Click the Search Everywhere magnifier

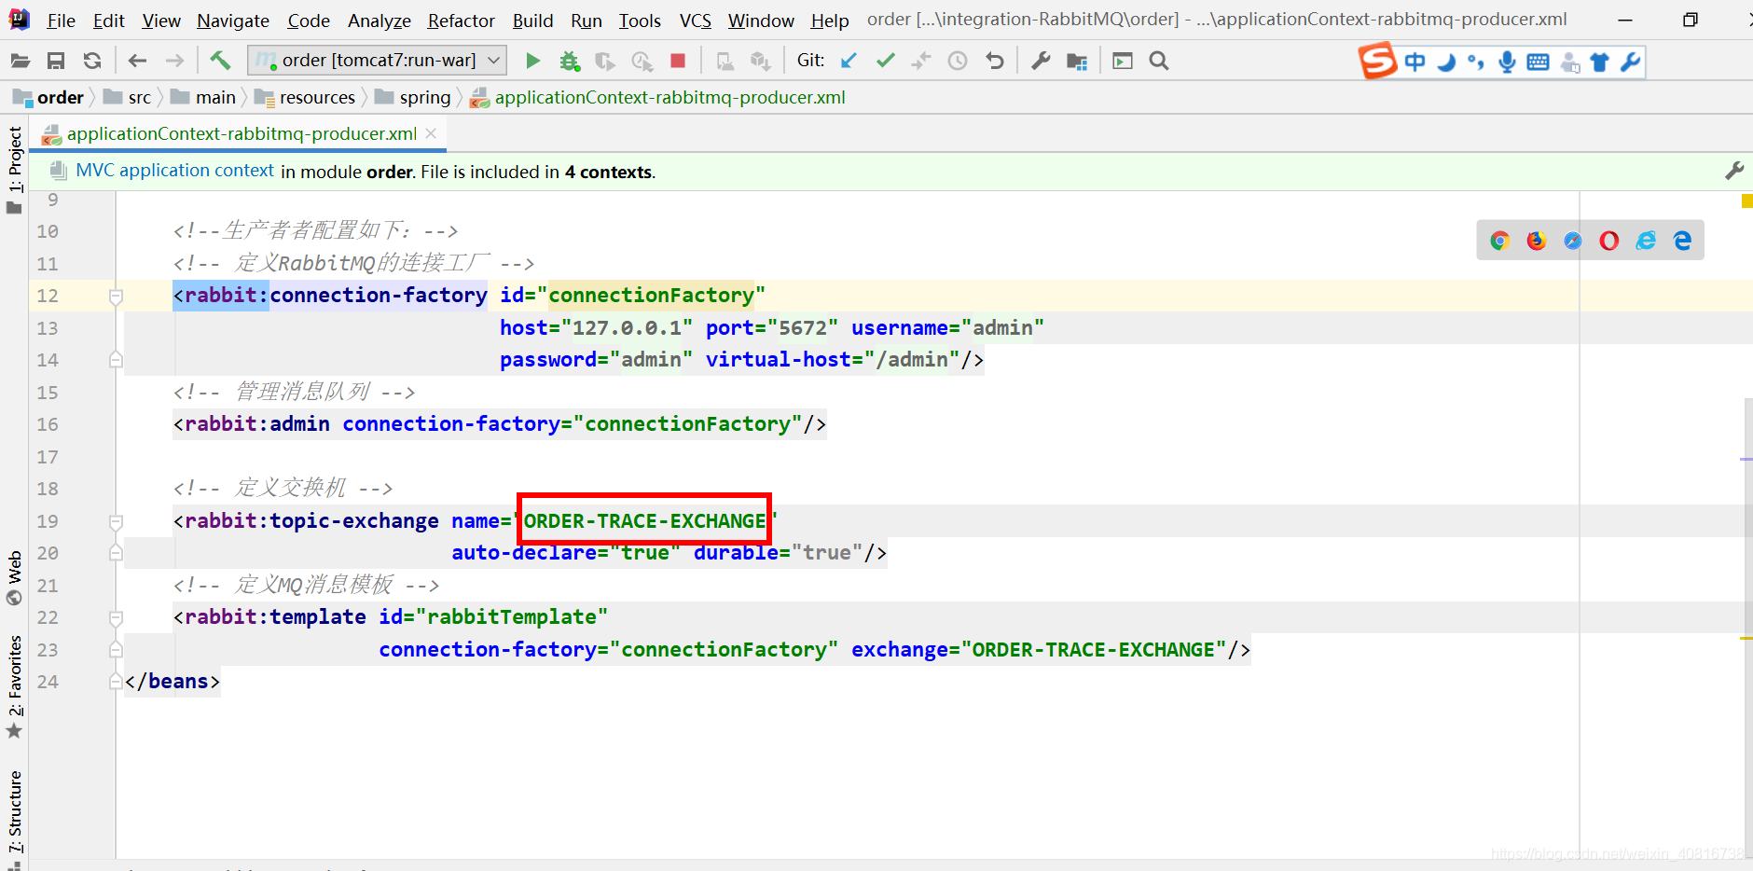pyautogui.click(x=1159, y=61)
